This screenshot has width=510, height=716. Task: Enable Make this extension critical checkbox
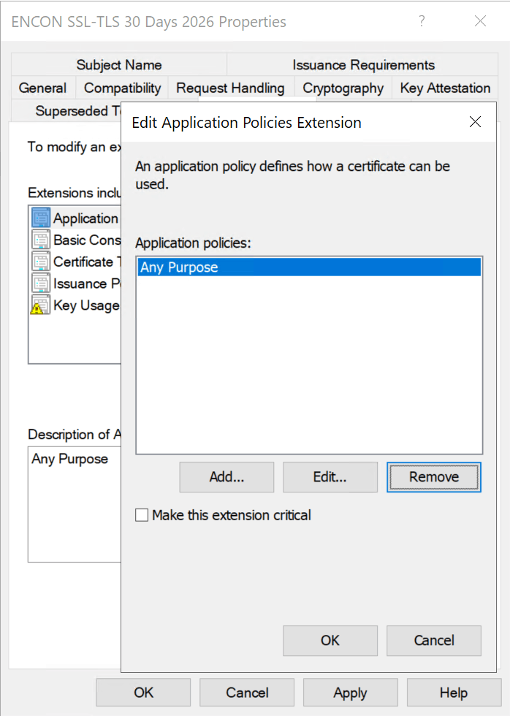click(x=142, y=515)
